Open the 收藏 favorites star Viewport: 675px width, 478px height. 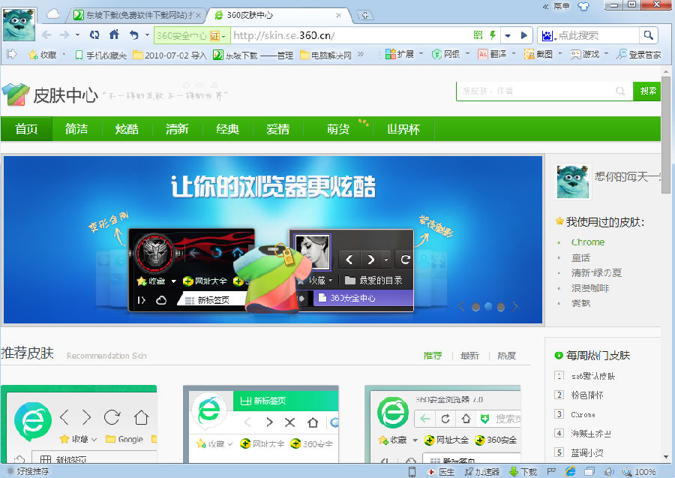pyautogui.click(x=43, y=55)
